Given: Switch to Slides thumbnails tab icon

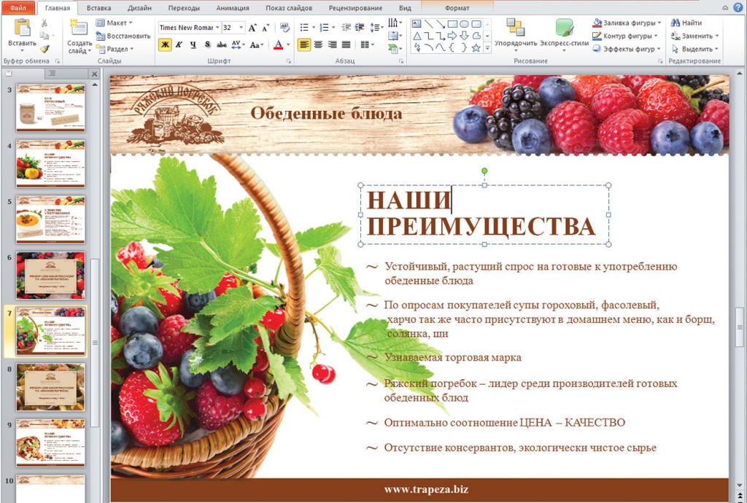Looking at the screenshot, I should [9, 74].
